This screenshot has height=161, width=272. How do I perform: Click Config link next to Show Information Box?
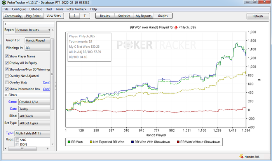(x=47, y=89)
